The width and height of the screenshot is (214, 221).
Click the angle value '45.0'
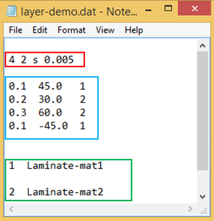pos(50,86)
